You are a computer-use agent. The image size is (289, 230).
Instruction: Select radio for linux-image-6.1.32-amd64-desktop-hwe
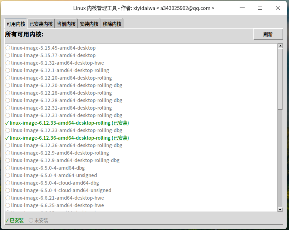8,63
